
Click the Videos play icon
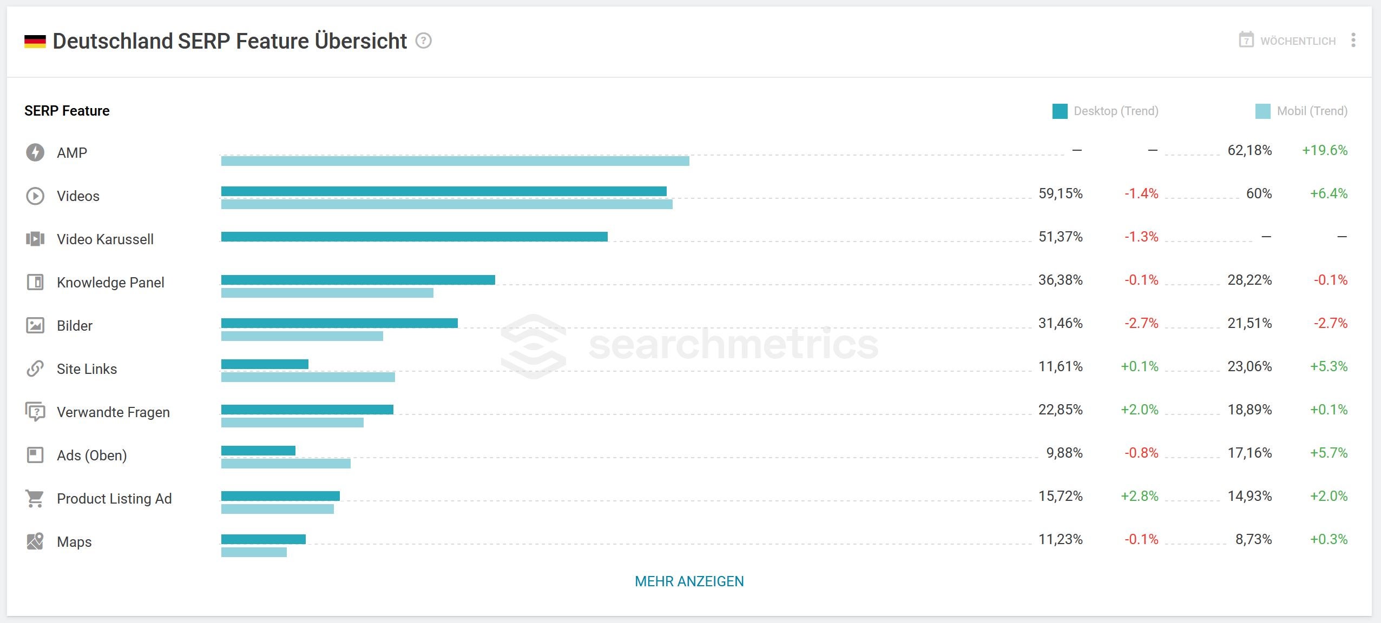[35, 196]
